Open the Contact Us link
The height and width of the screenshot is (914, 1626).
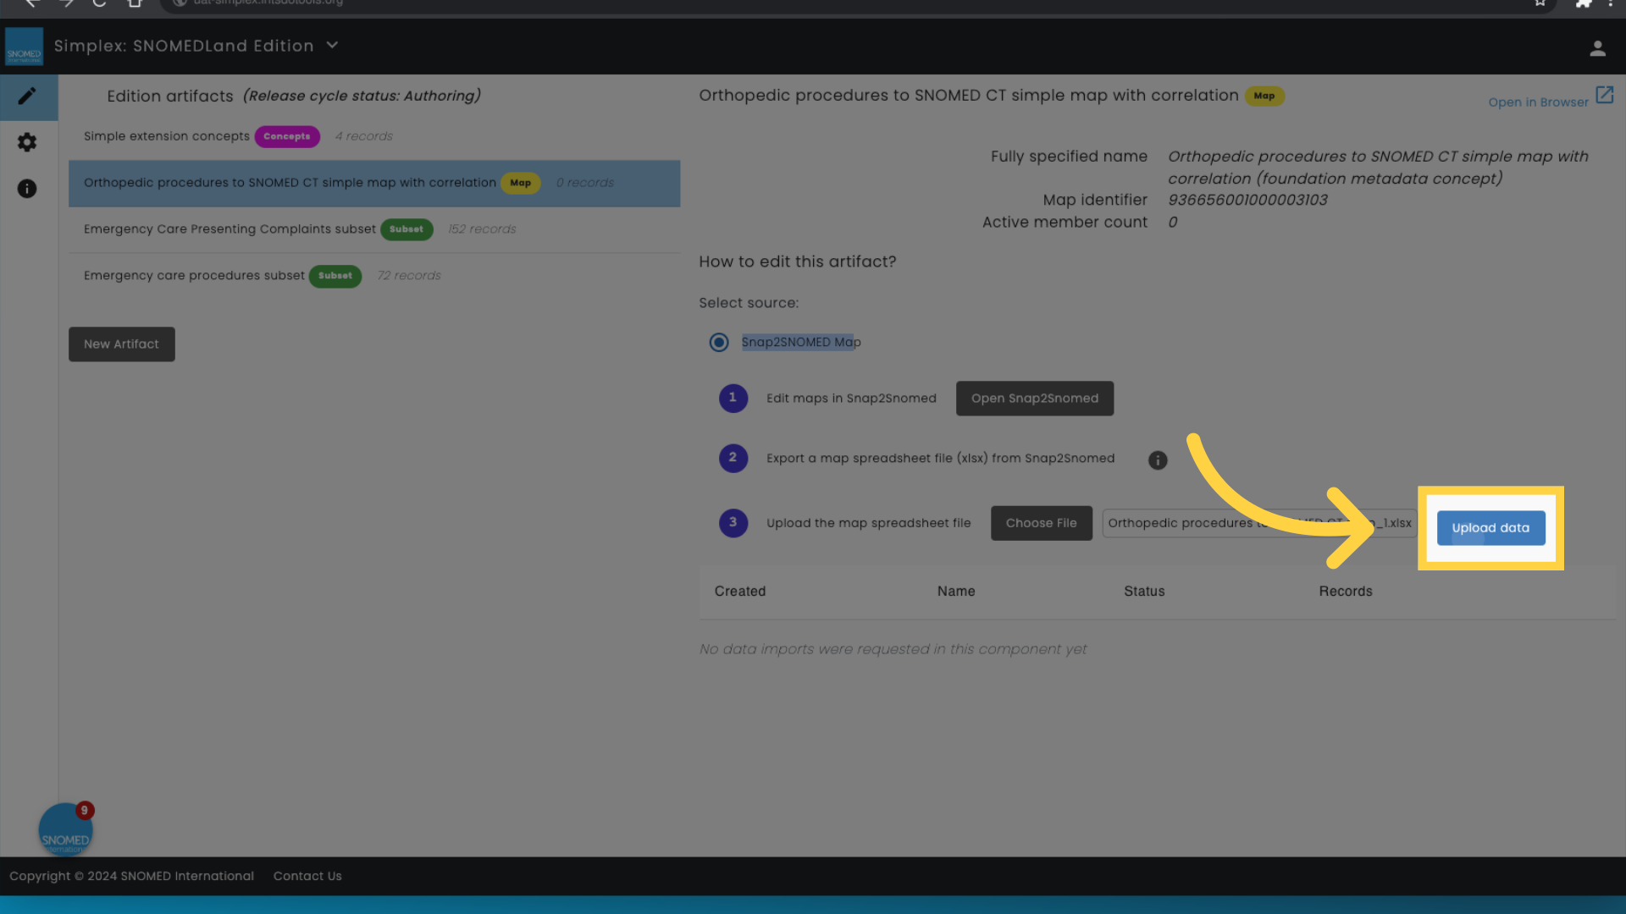click(307, 877)
